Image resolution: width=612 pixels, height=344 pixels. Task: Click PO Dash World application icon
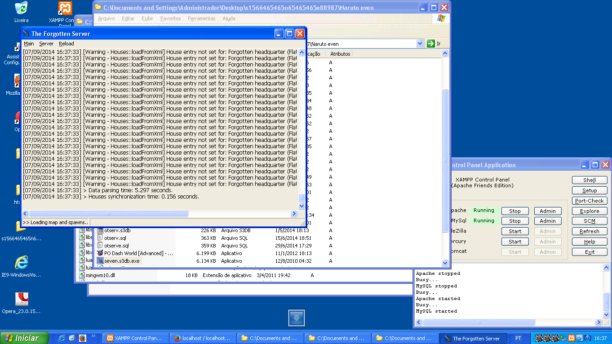[100, 253]
